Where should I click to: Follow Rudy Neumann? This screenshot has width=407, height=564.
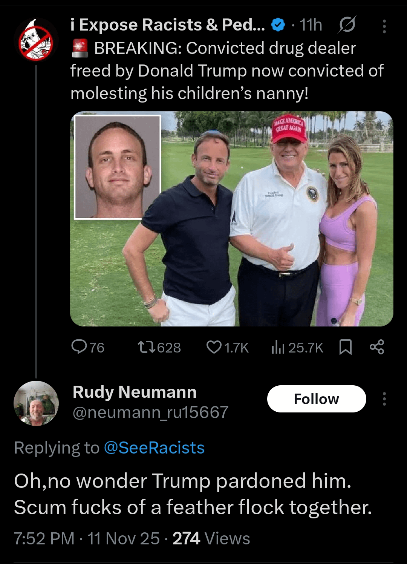(316, 398)
